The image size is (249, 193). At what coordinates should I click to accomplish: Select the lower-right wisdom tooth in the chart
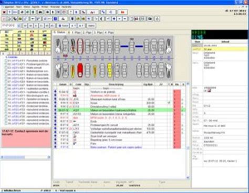pos(169,70)
